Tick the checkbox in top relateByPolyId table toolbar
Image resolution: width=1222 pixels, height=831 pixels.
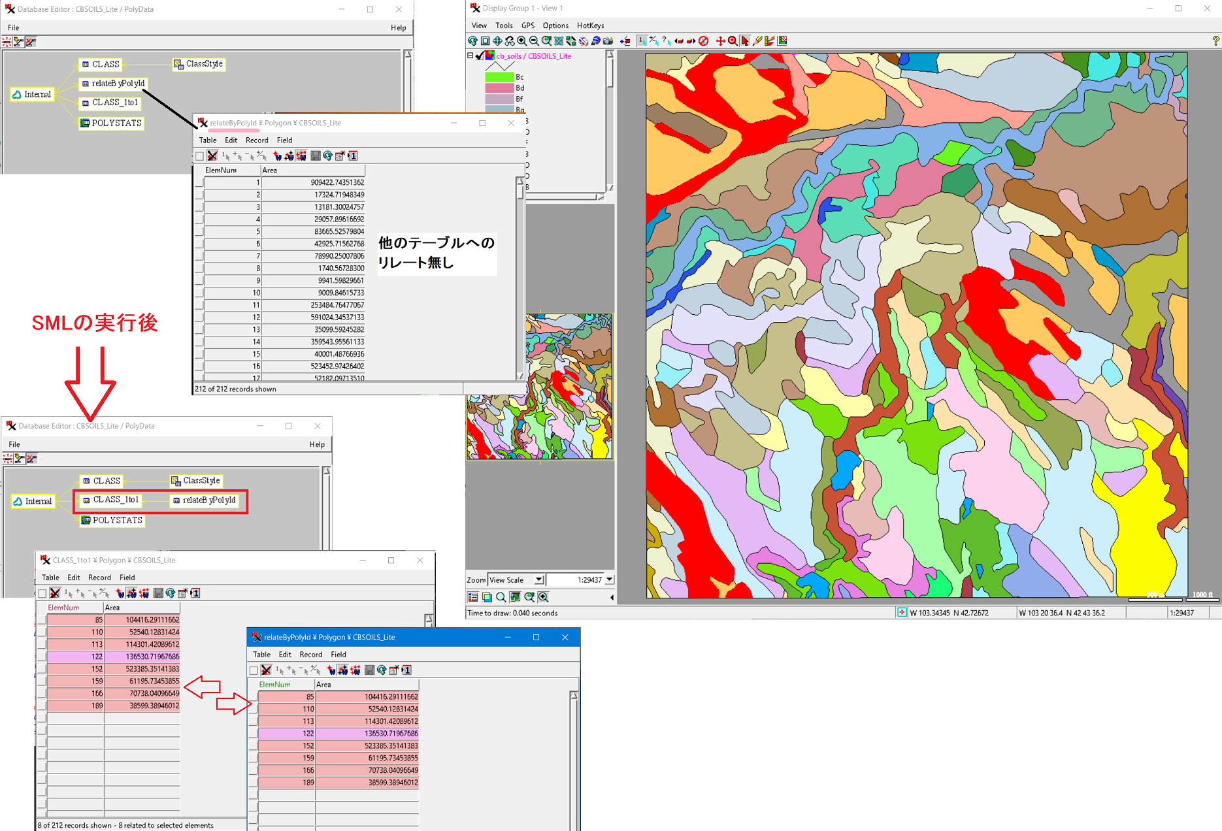199,156
